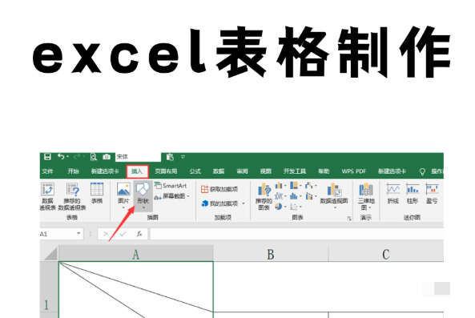Insert a SmartArt graphic
The image size is (475, 318).
pos(171,186)
